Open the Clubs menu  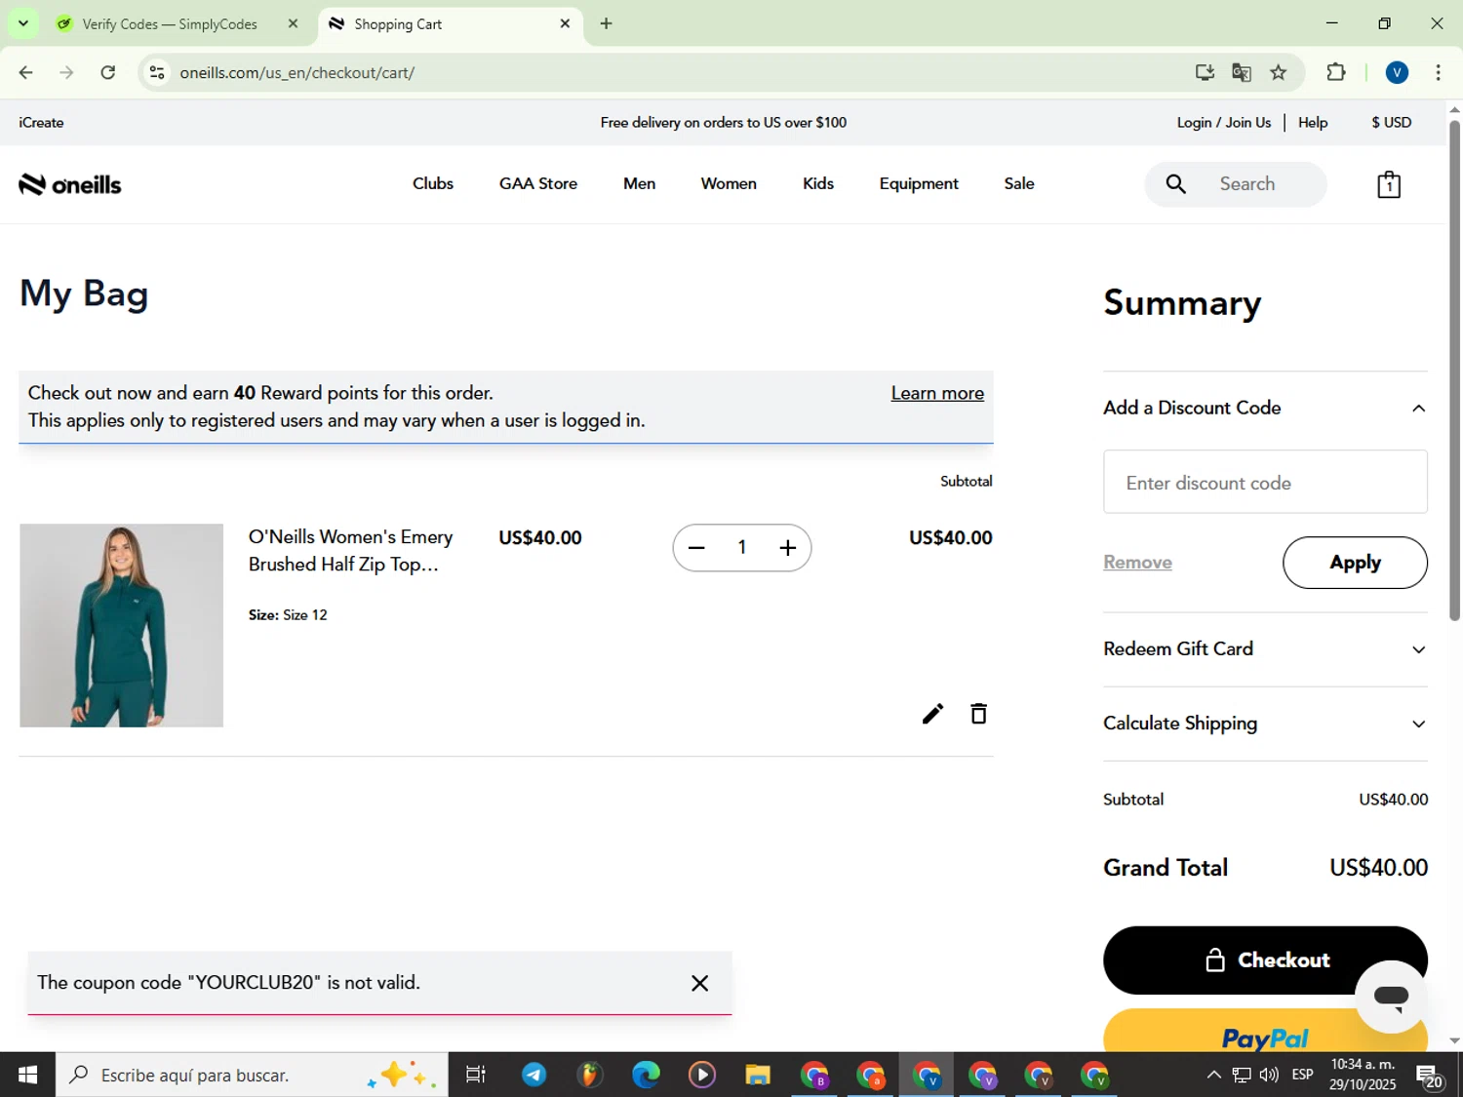(433, 183)
